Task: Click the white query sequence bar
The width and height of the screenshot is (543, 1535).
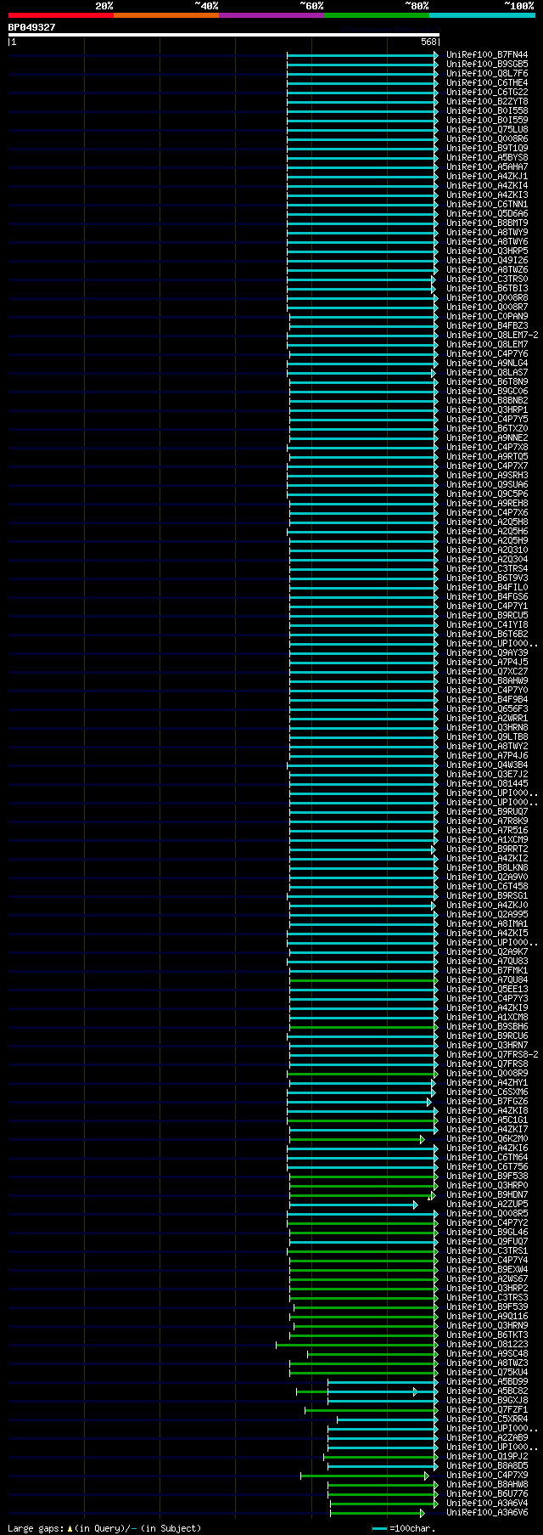Action: click(x=224, y=35)
